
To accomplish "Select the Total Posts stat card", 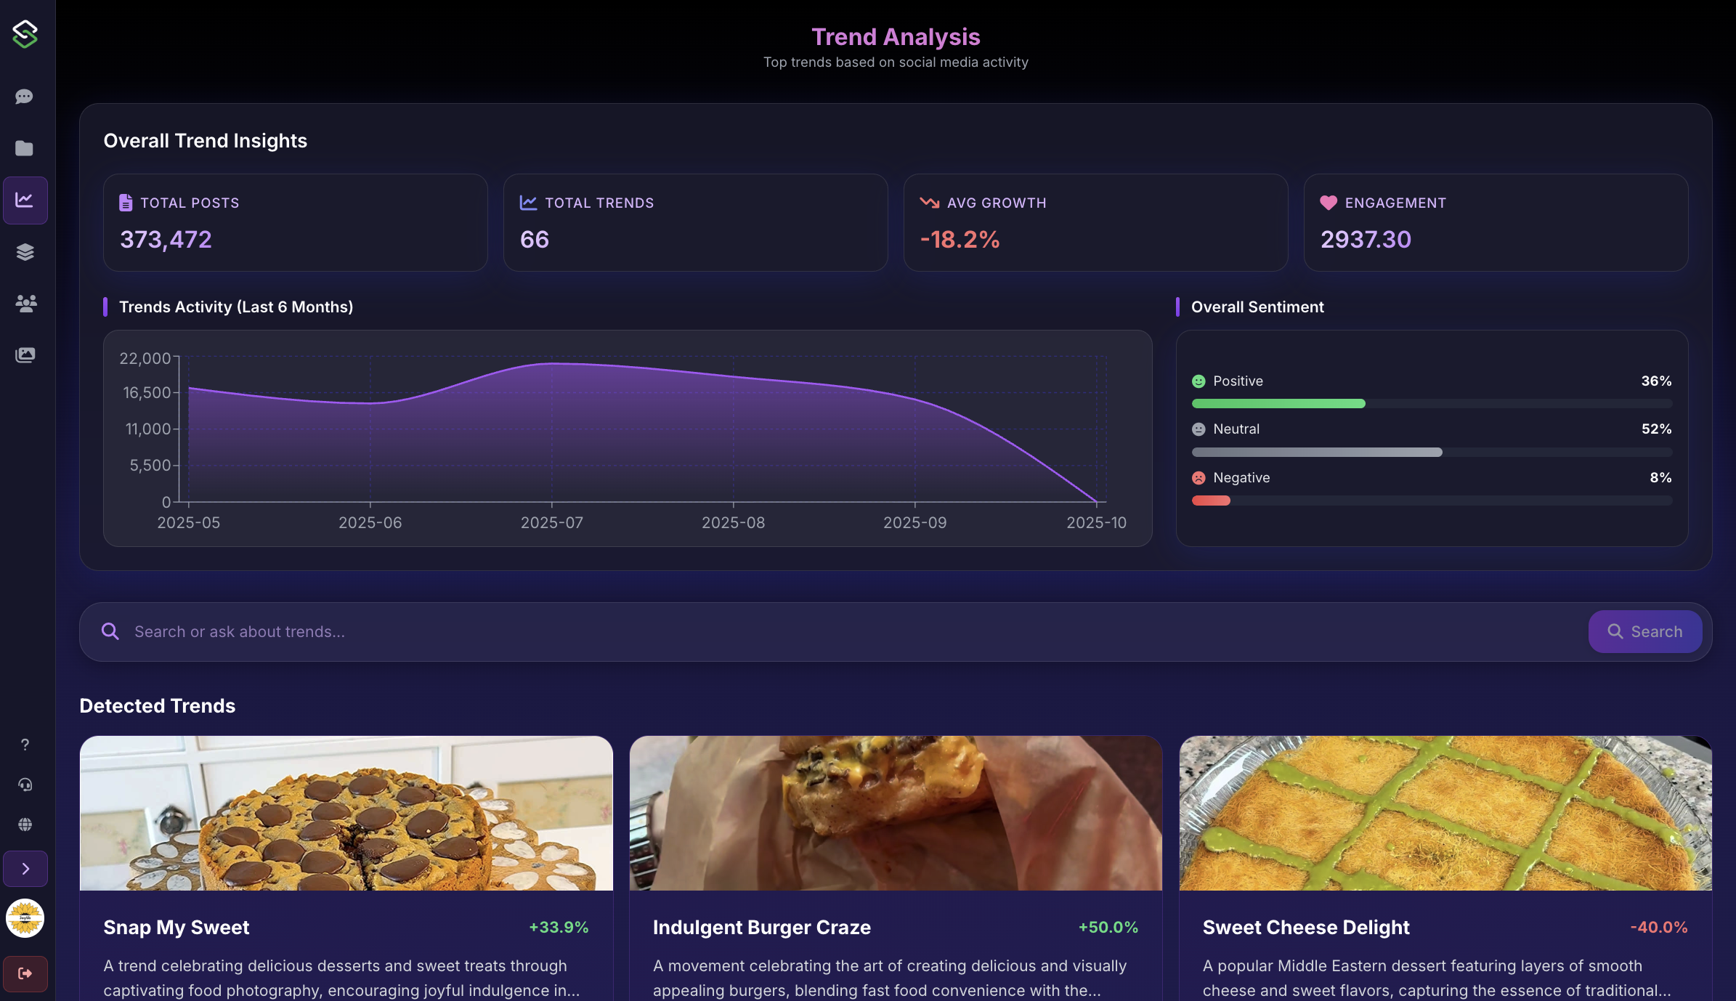I will point(295,222).
